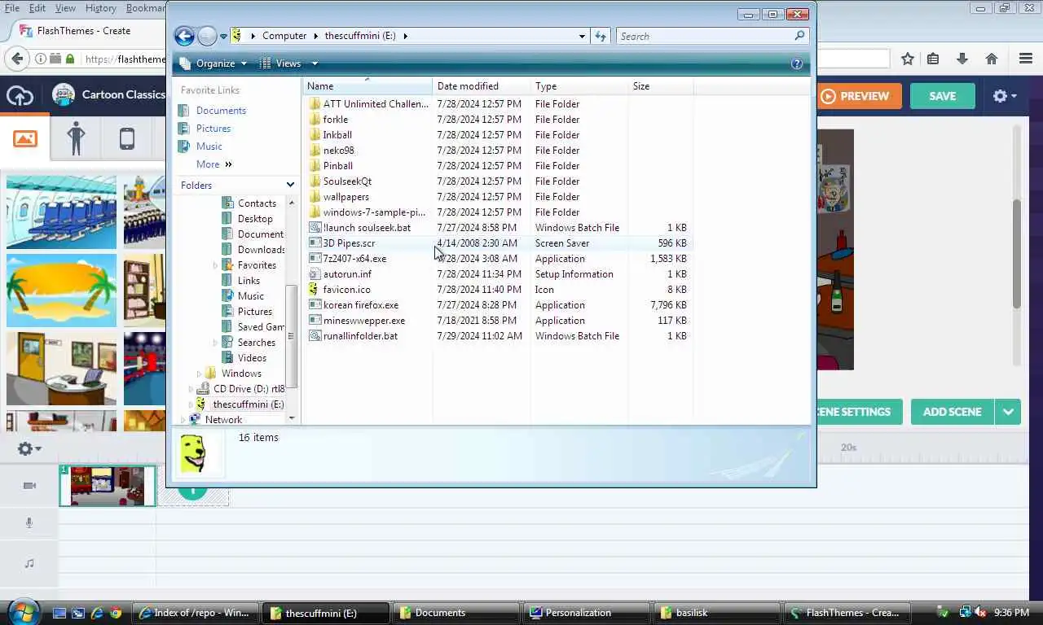Click the Explorer help question mark icon
Image resolution: width=1043 pixels, height=625 pixels.
797,63
